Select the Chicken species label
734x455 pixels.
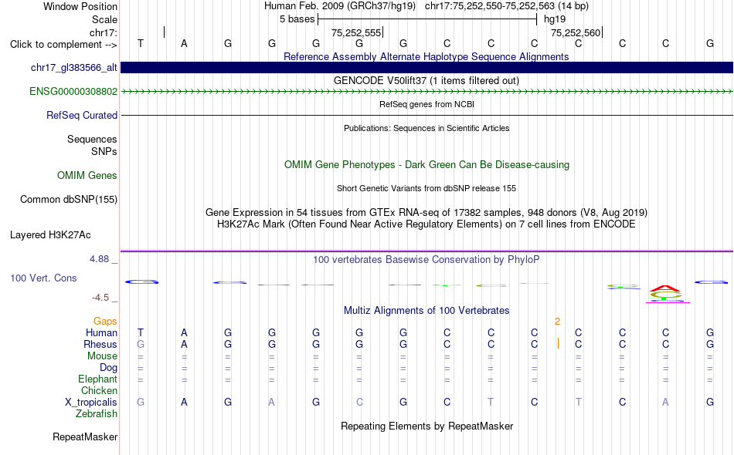tap(99, 390)
